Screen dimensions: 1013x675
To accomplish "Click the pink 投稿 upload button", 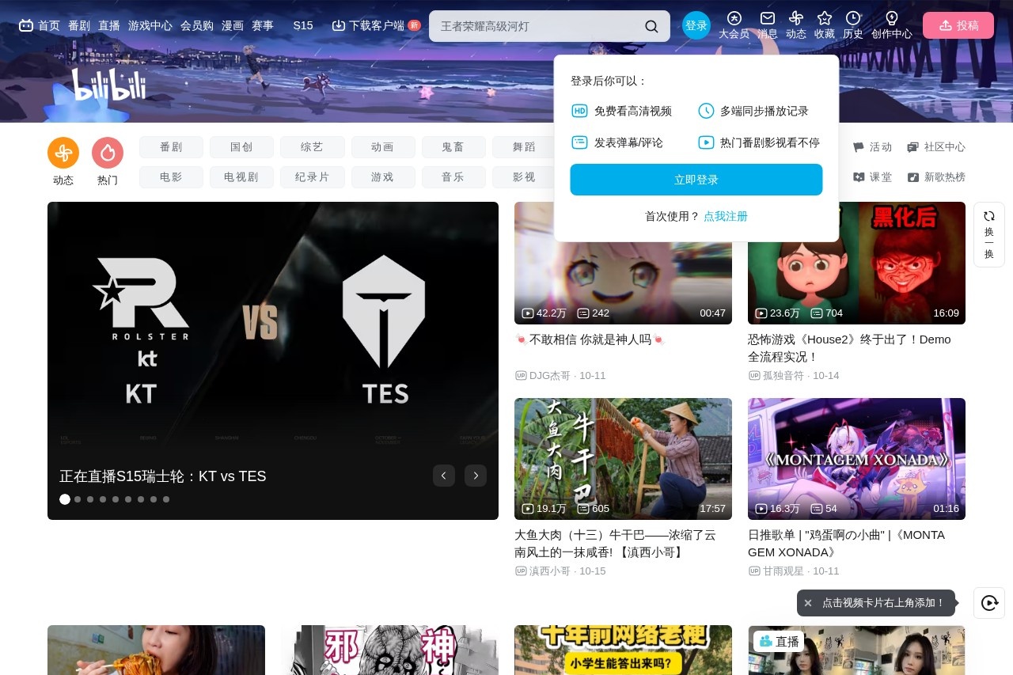I will click(x=958, y=25).
